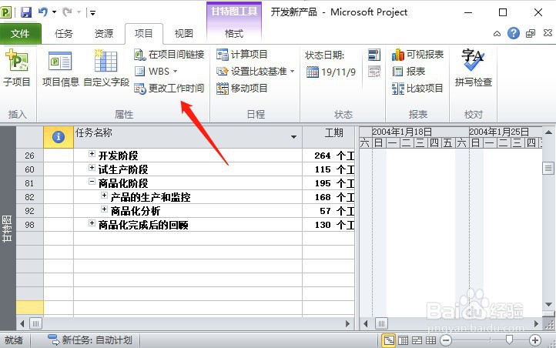Click 在项目间链接 button
Viewport: 556px width, 348px height.
pyautogui.click(x=169, y=55)
